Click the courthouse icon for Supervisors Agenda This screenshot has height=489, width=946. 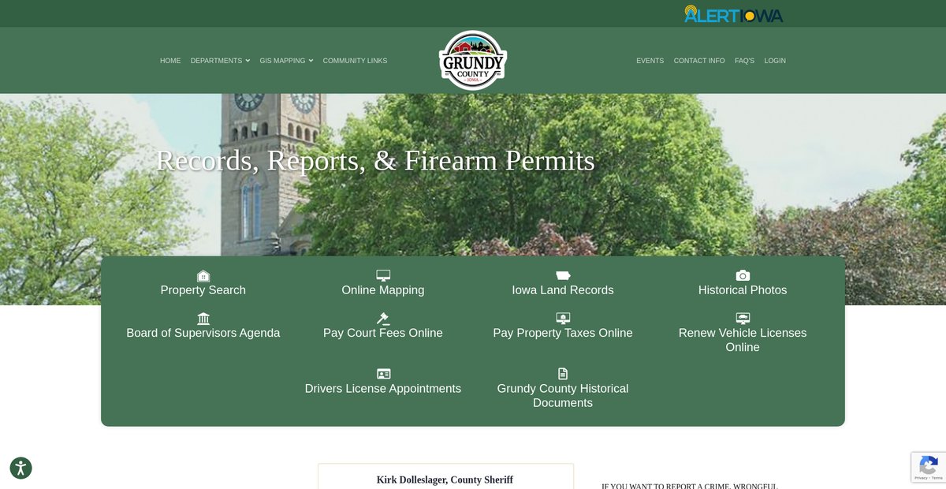tap(203, 319)
